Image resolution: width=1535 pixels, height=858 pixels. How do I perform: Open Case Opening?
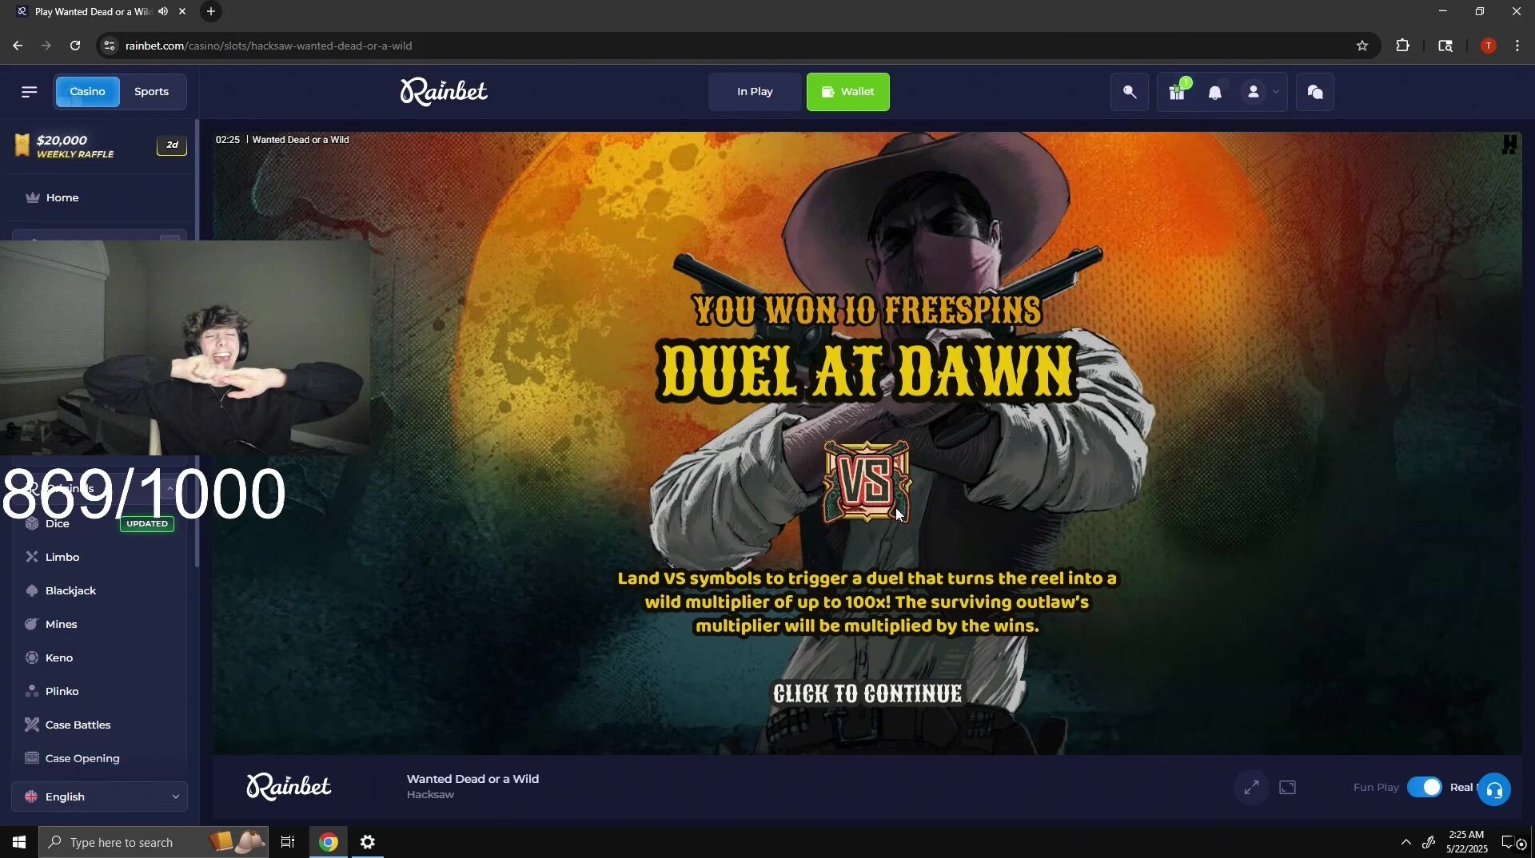(82, 759)
